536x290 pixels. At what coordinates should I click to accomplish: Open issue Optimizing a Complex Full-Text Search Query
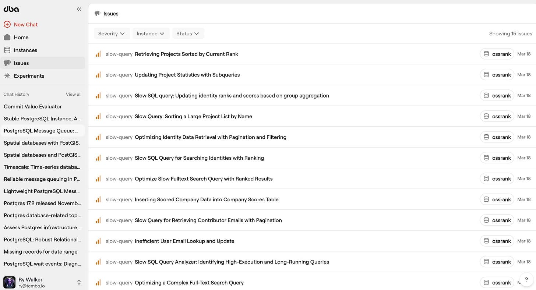pos(189,283)
